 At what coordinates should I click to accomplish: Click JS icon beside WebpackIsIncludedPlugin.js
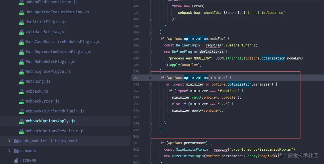22,111
